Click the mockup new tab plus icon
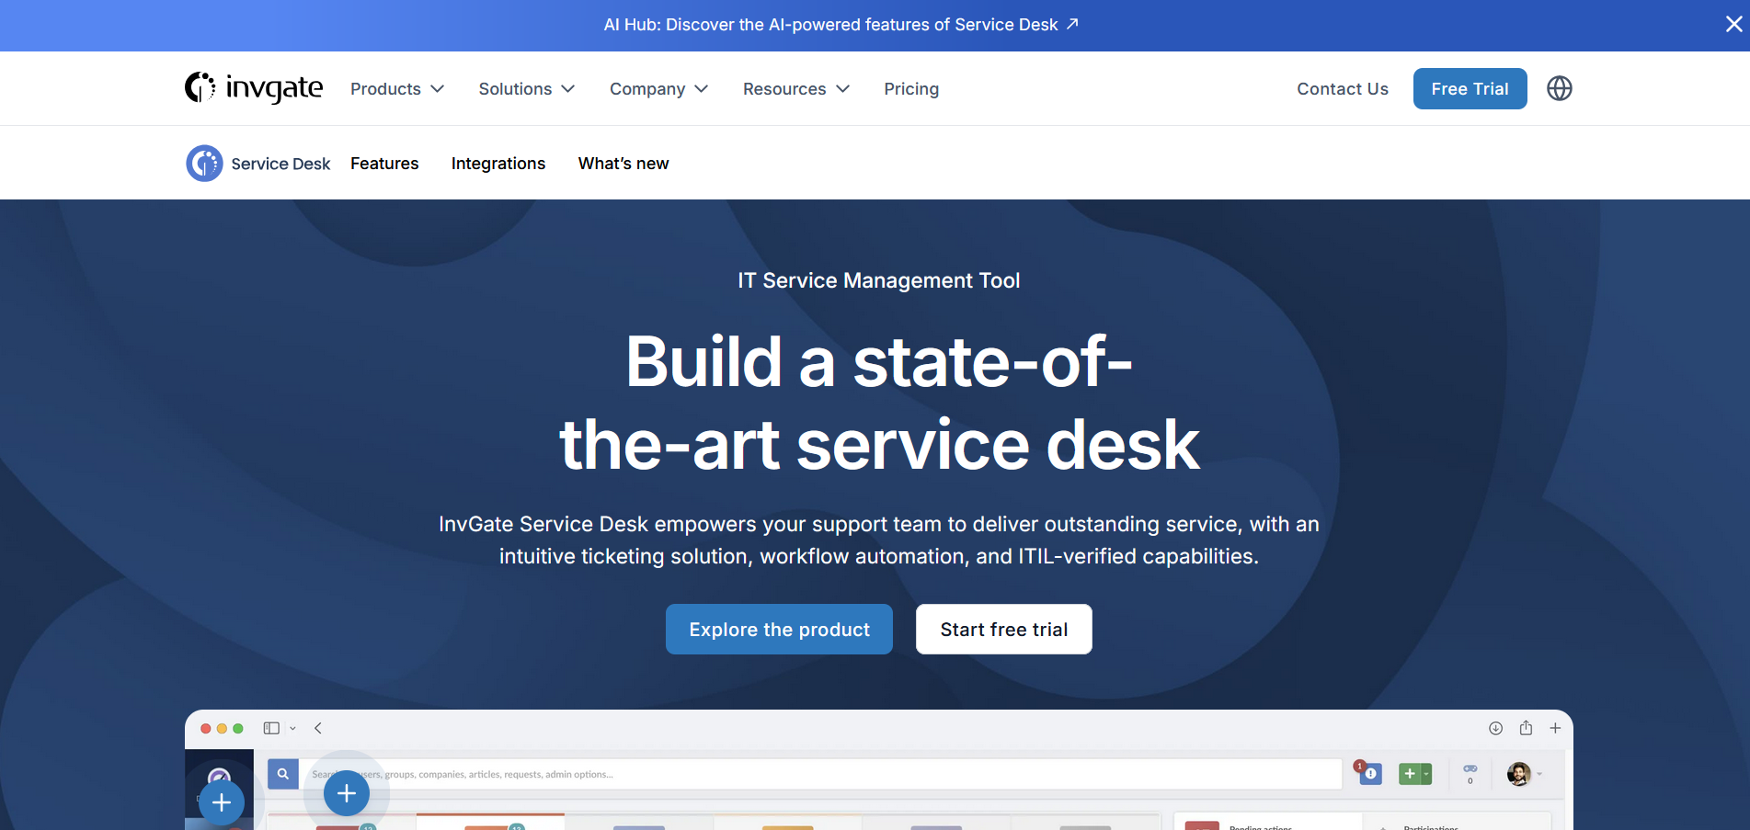Image resolution: width=1750 pixels, height=830 pixels. coord(1555,728)
